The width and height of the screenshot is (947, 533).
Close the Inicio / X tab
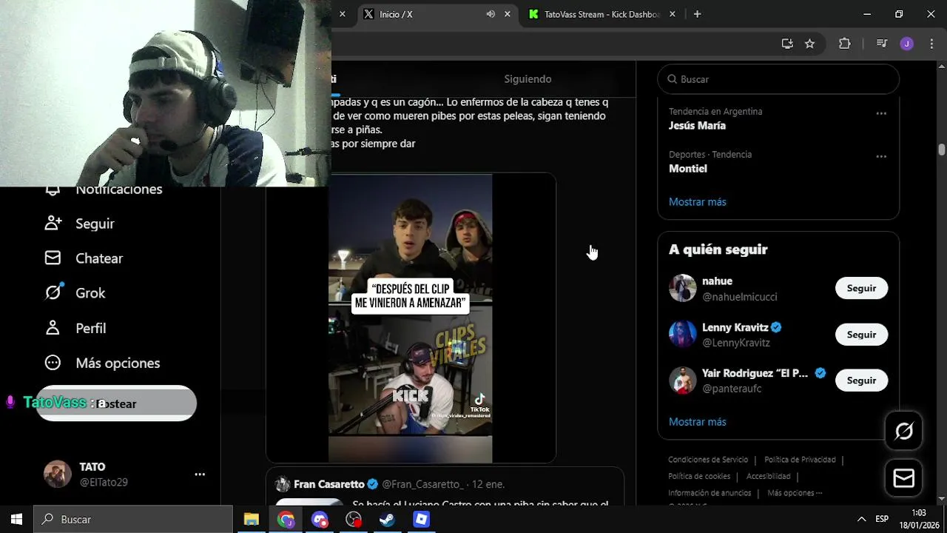508,14
